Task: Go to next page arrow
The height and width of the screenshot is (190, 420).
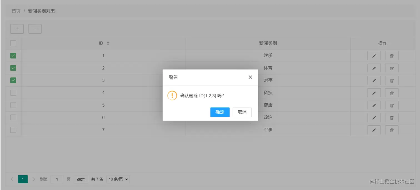Action: 34,179
